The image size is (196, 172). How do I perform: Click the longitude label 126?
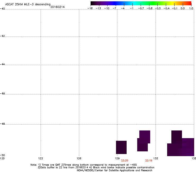(x=79, y=159)
